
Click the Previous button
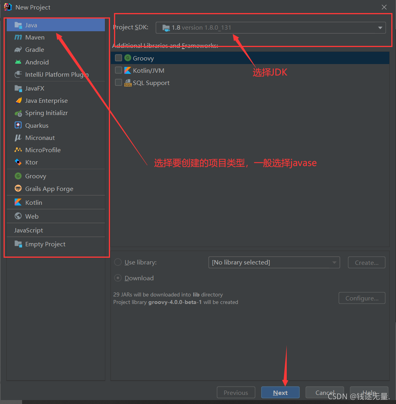[x=236, y=393]
